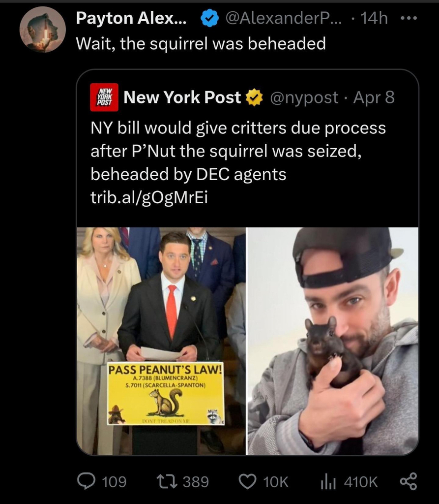Open the share icon
439x504 pixels.
(408, 481)
